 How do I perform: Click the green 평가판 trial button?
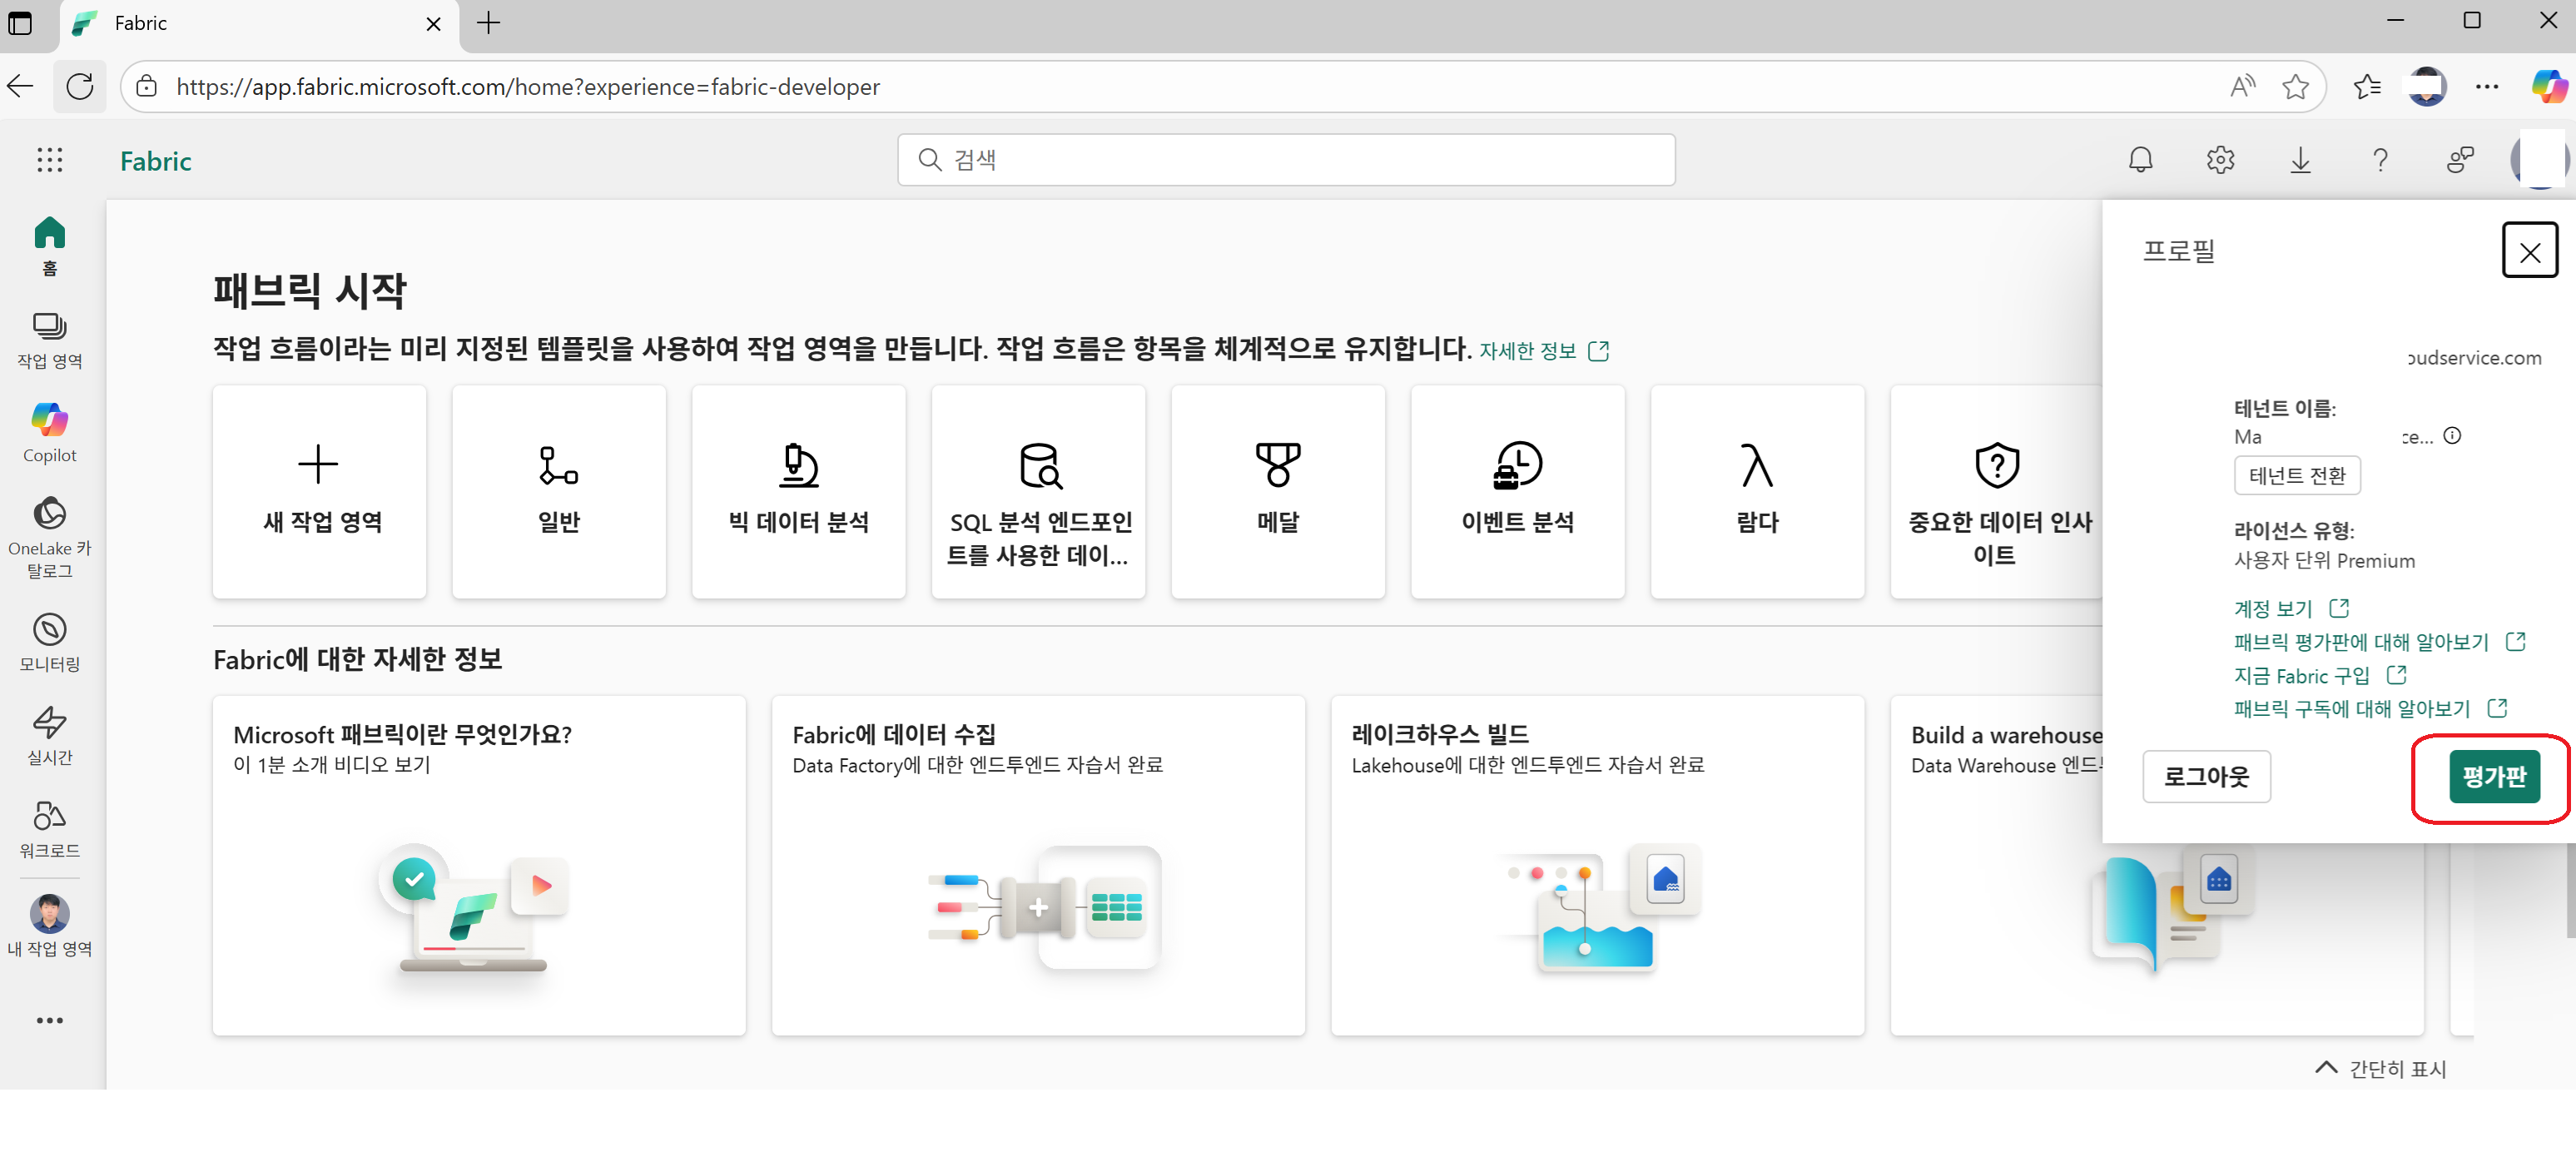point(2493,776)
